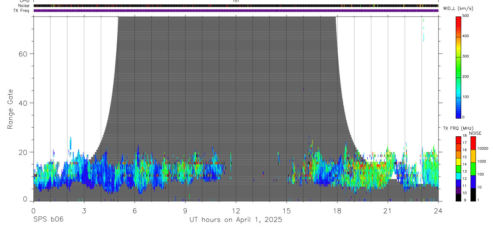Click the 'SPS b06' radar beam label
The width and height of the screenshot is (493, 228).
48,220
